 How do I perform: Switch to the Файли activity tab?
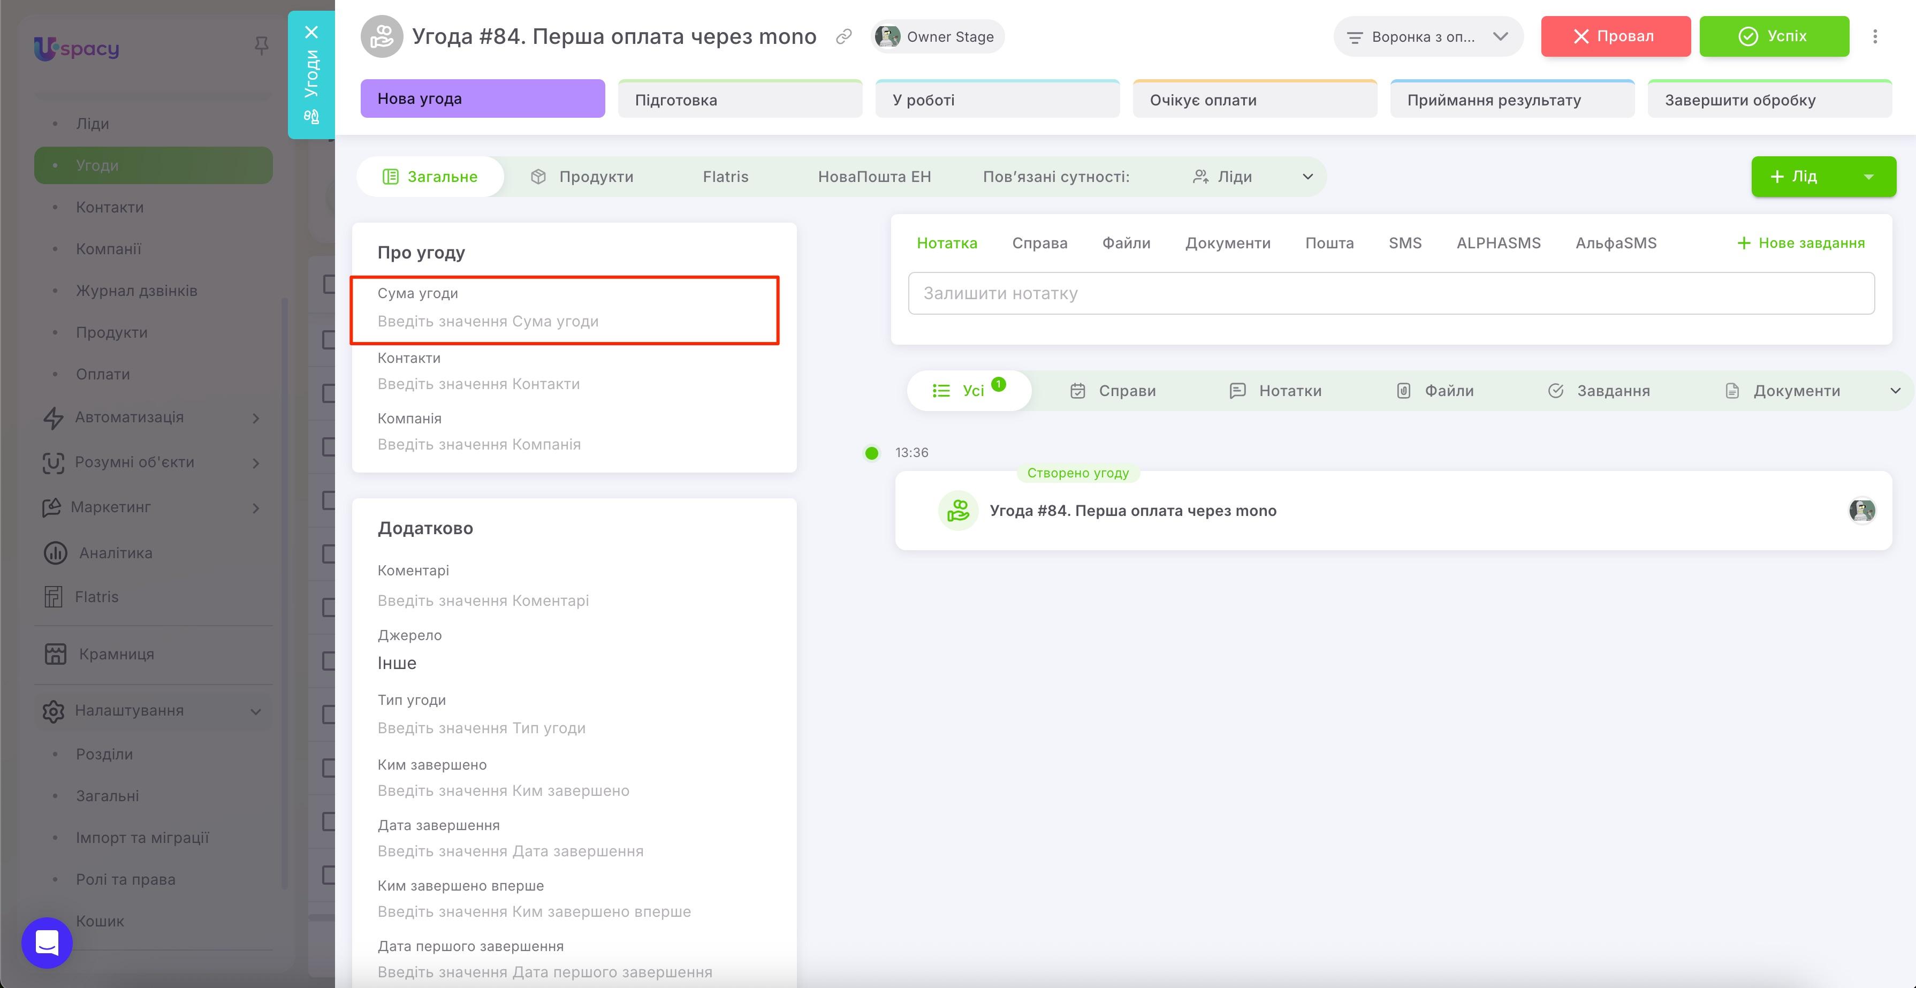[x=1126, y=244]
